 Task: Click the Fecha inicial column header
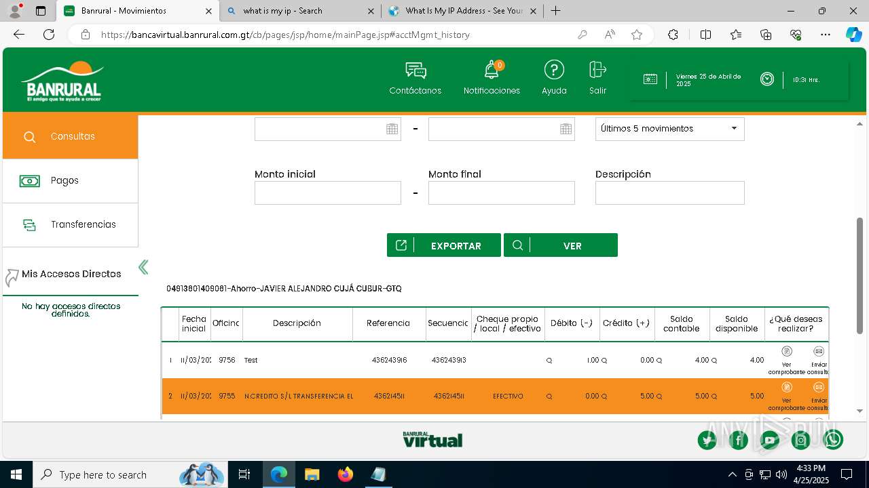[194, 324]
